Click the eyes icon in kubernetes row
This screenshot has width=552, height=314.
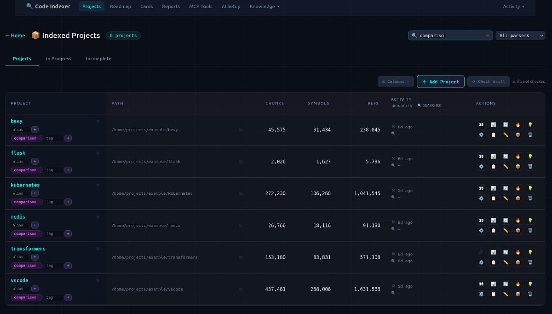pos(481,188)
